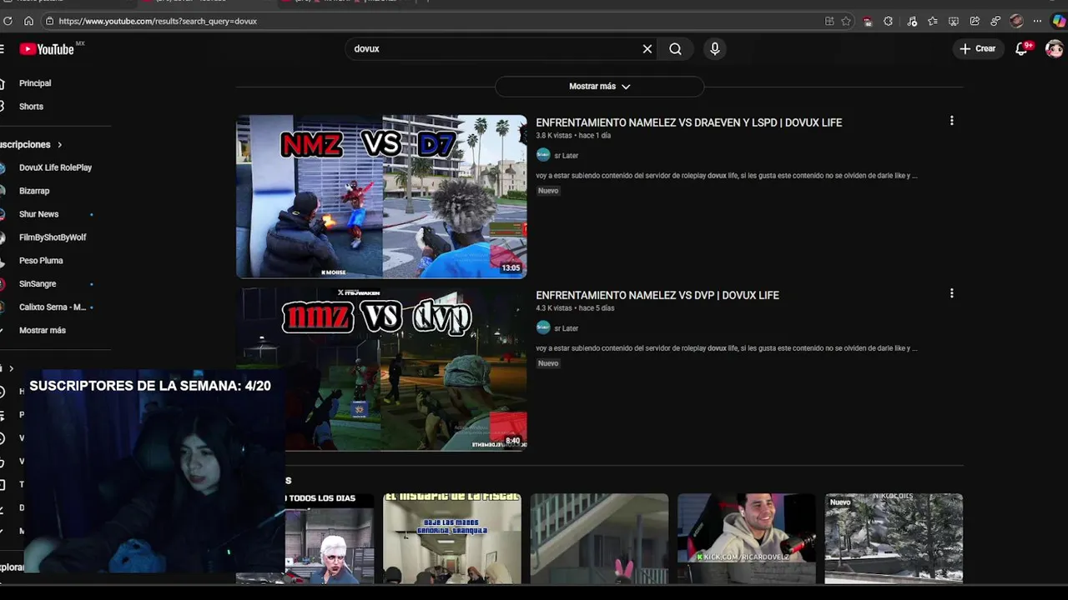The image size is (1068, 600).
Task: Open SinSangre channel in subscriptions
Action: (38, 284)
